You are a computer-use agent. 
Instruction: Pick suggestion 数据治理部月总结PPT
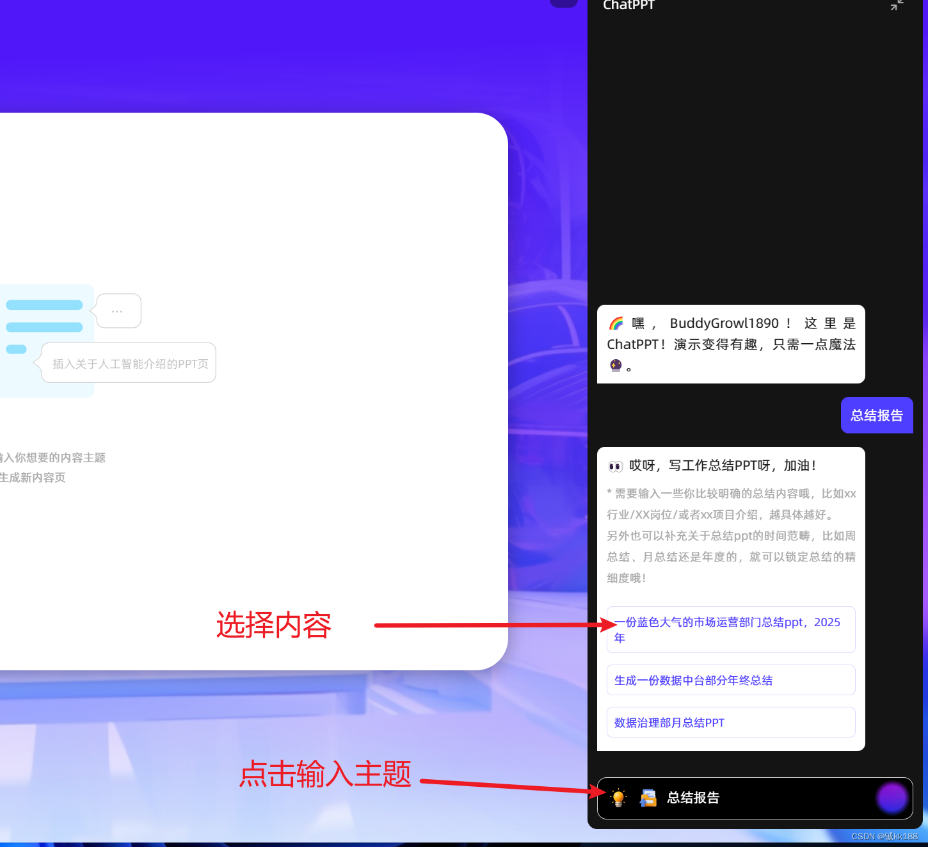coord(731,722)
